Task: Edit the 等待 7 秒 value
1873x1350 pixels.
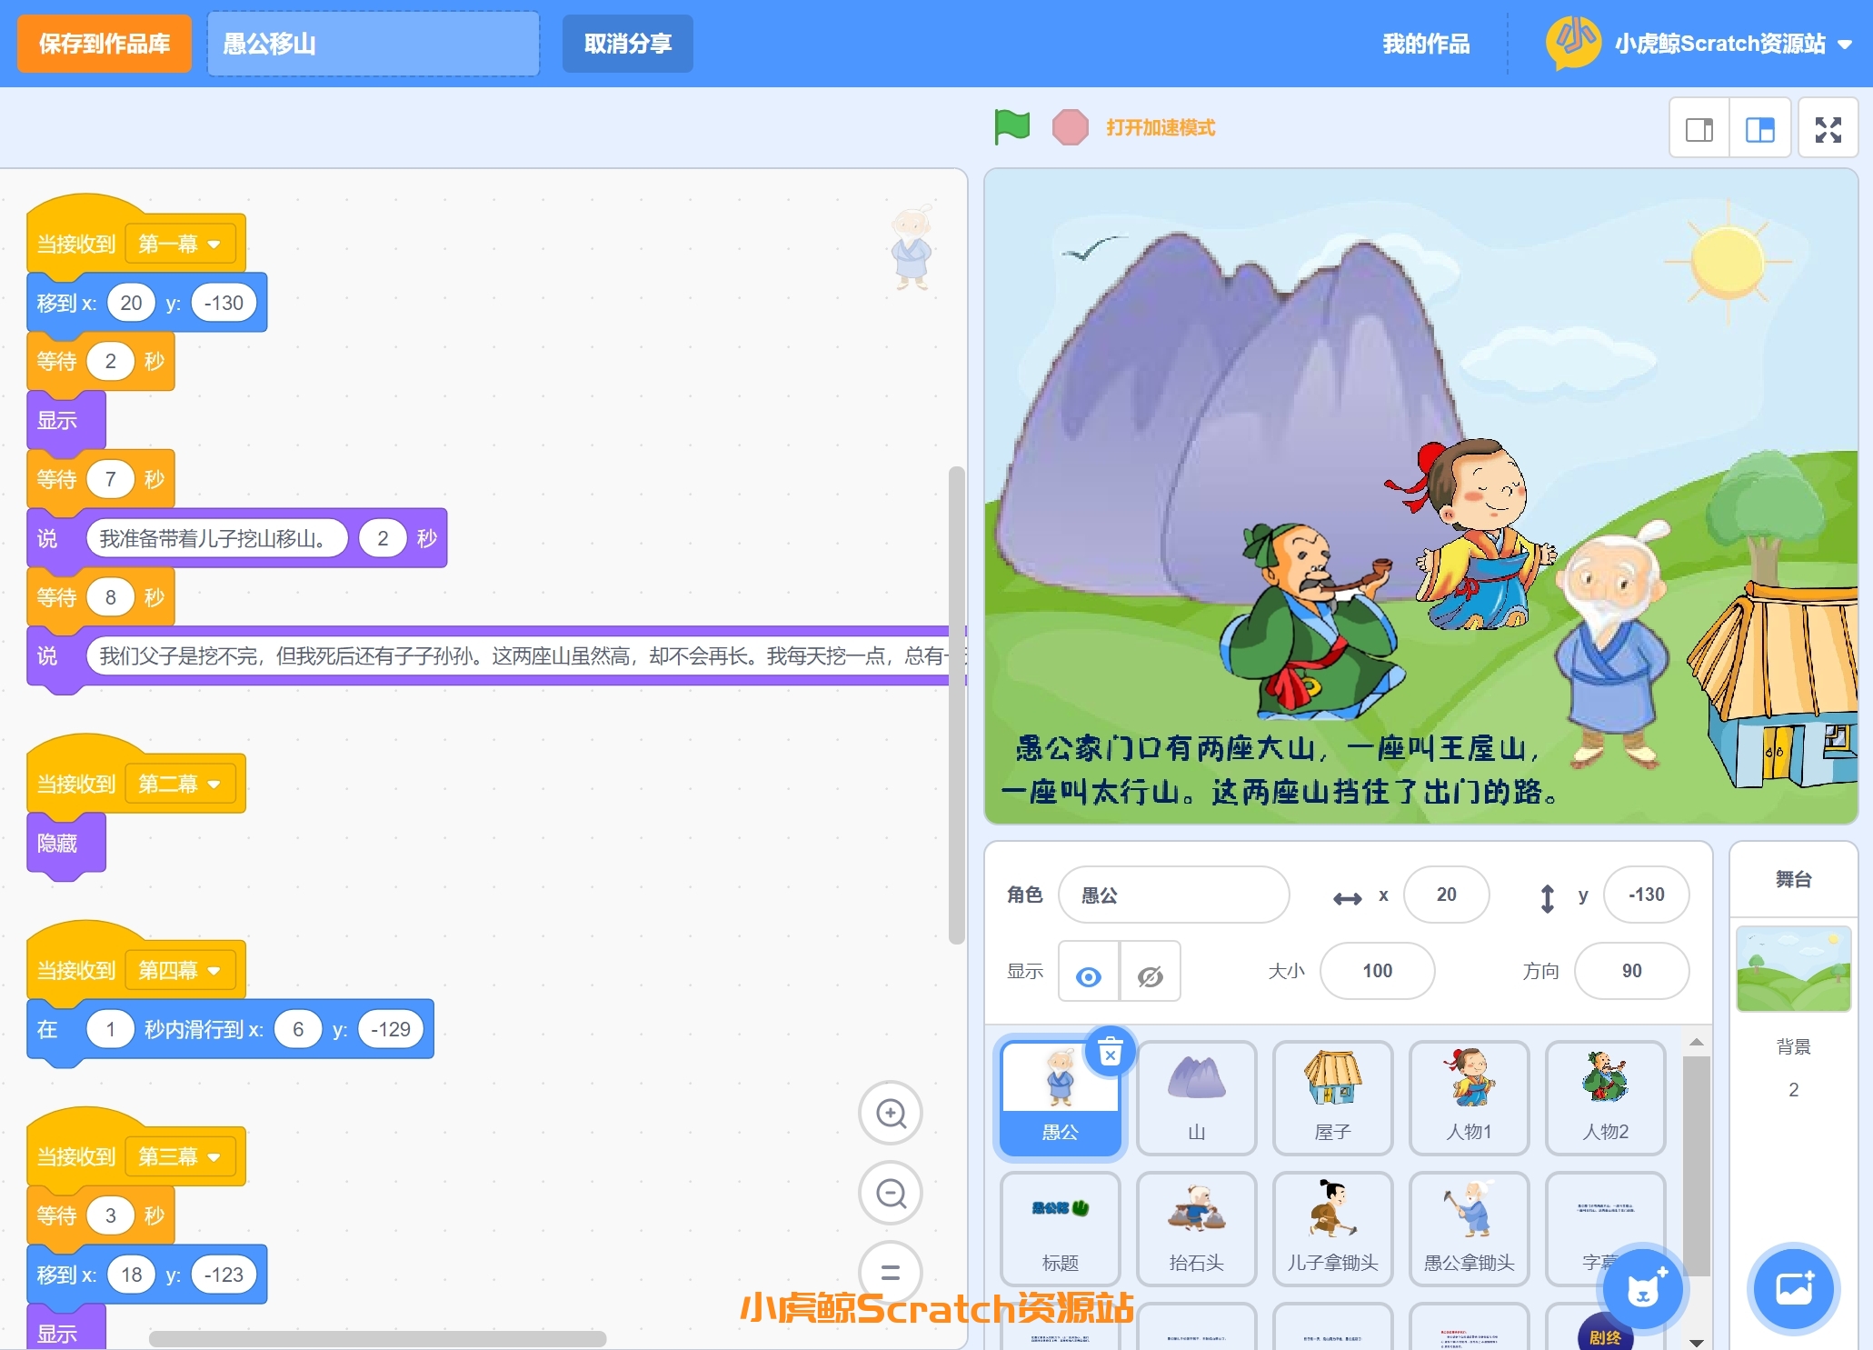Action: (111, 479)
